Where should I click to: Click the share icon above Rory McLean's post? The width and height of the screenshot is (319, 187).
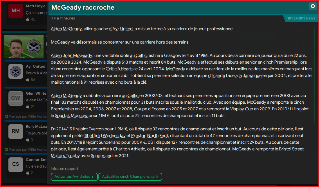[6, 117]
